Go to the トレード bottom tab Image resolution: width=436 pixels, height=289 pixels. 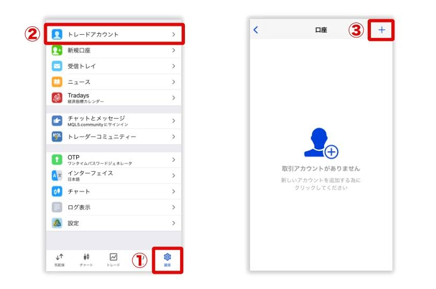(x=113, y=260)
